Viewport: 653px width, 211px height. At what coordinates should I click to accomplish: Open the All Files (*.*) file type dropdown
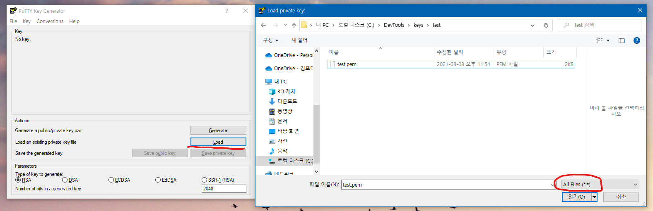[x=600, y=185]
